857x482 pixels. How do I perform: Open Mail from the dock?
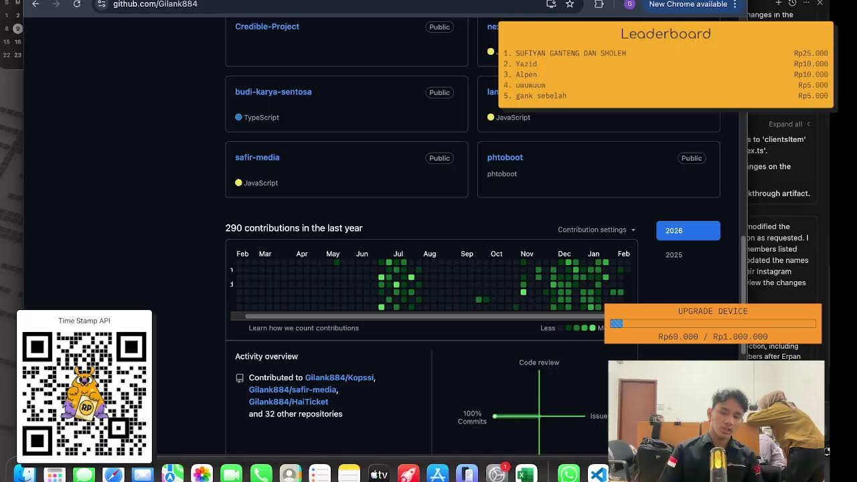point(143,474)
